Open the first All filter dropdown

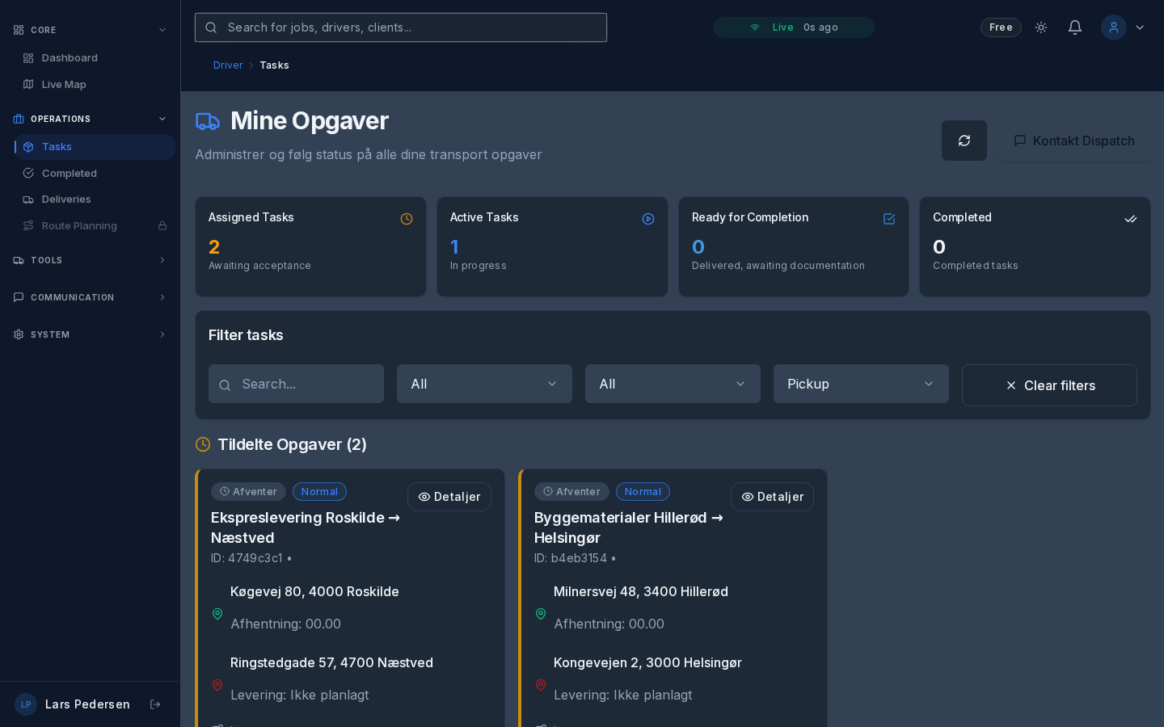(x=484, y=384)
